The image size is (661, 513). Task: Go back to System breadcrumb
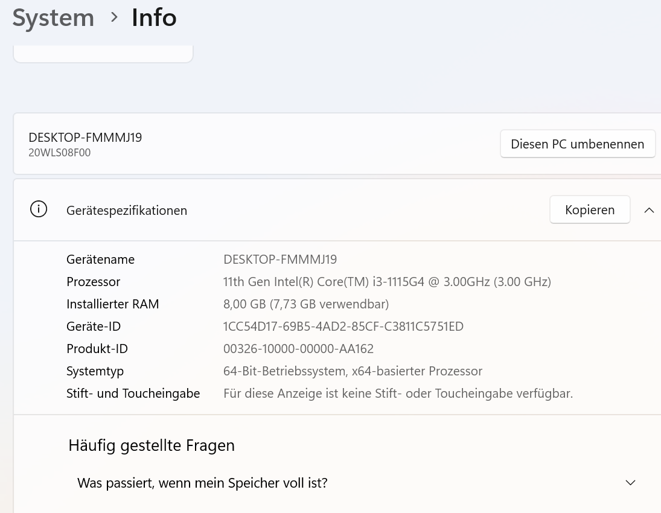[53, 18]
